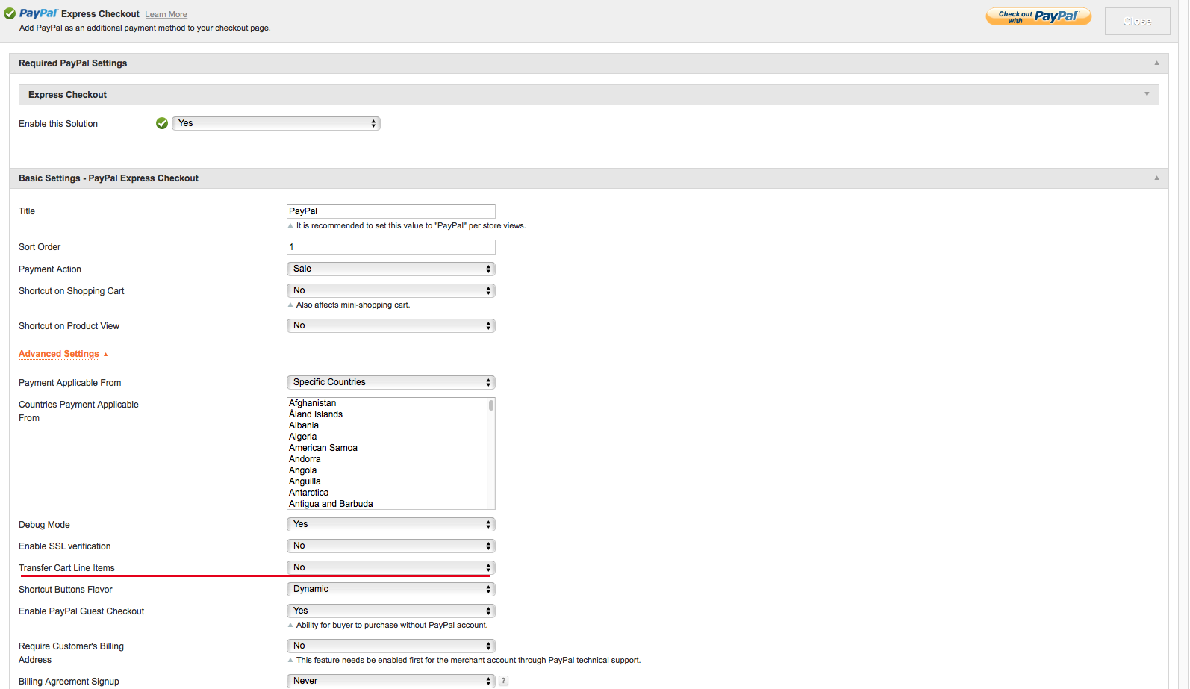Viewport: 1190px width, 689px height.
Task: Click the green check beside Enable this Solution
Action: click(162, 123)
